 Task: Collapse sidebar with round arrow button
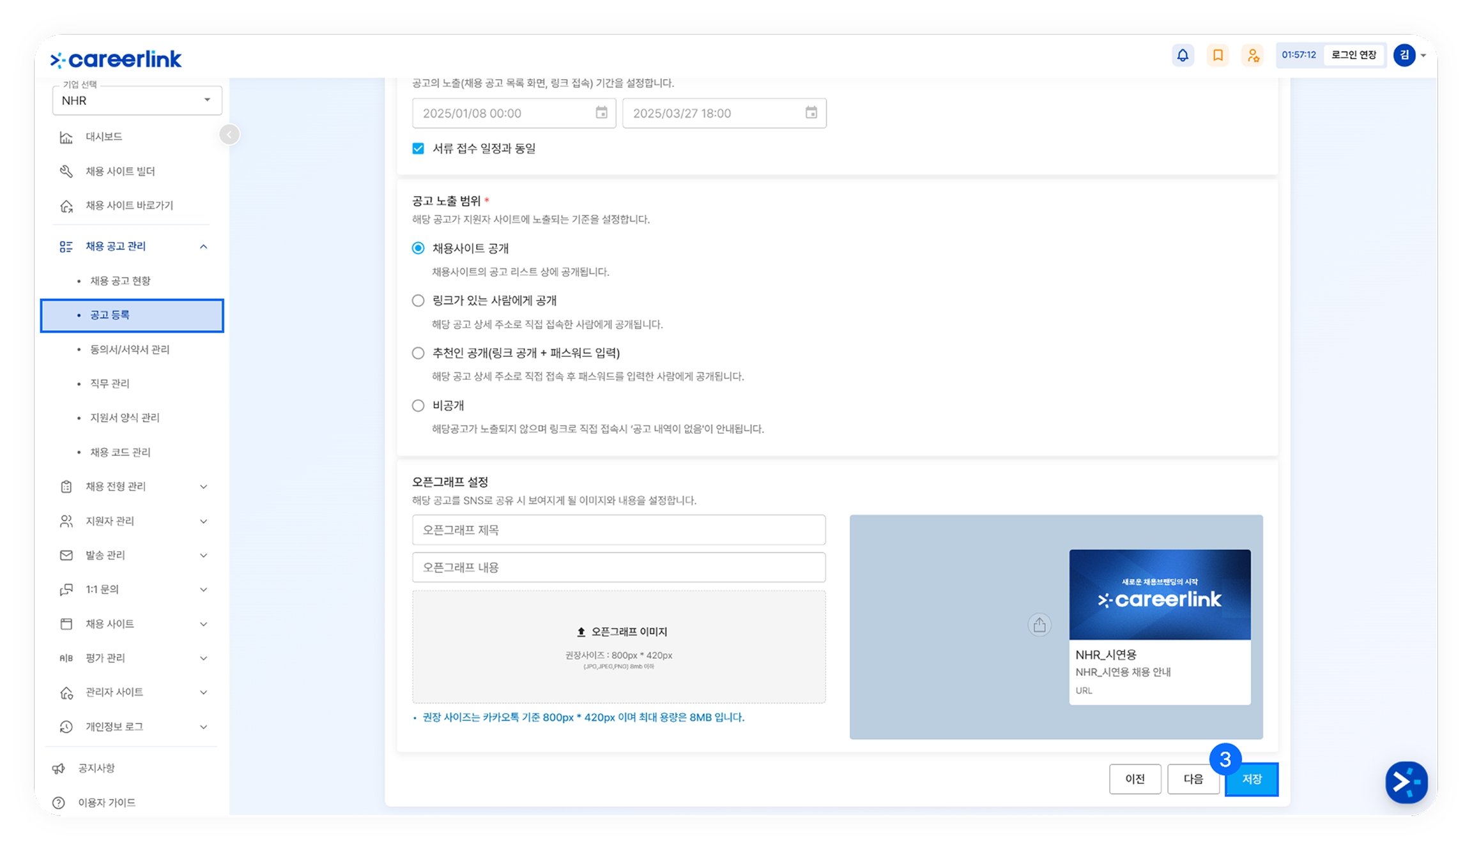click(229, 135)
